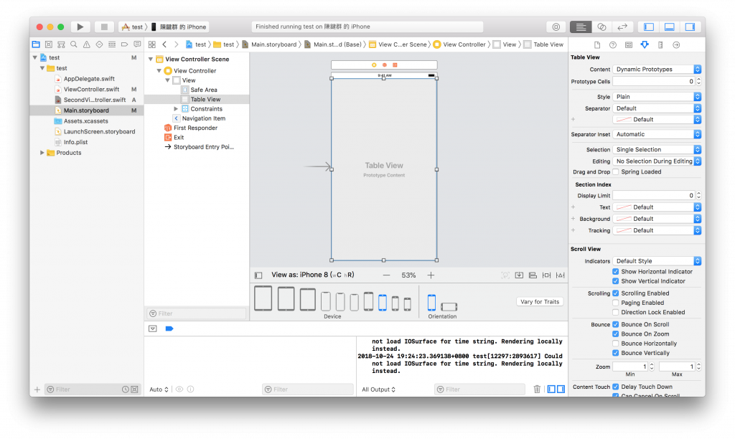Clear the console with trash icon
Image resolution: width=735 pixels, height=439 pixels.
point(537,389)
